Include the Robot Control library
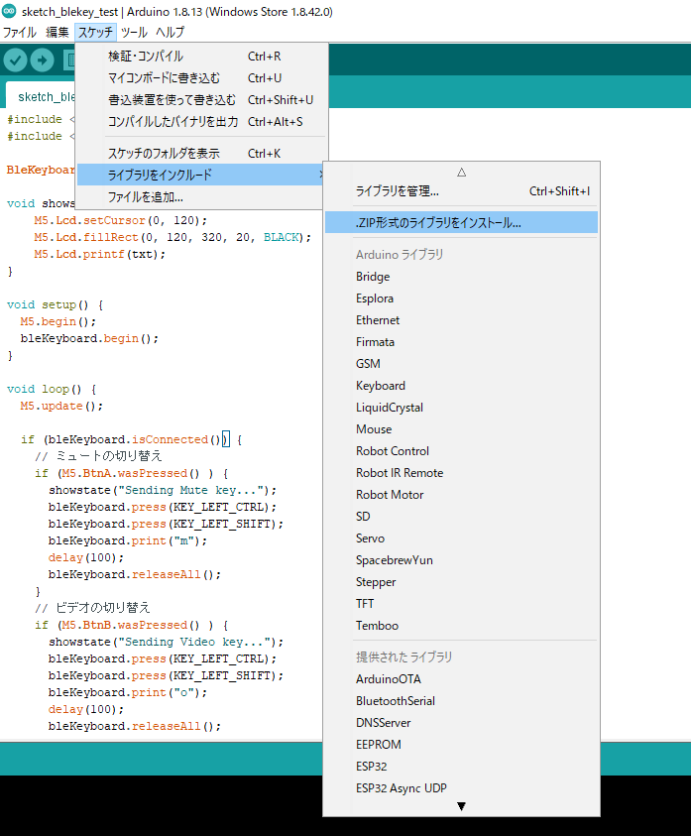Screen dimensions: 691x836 point(461,451)
